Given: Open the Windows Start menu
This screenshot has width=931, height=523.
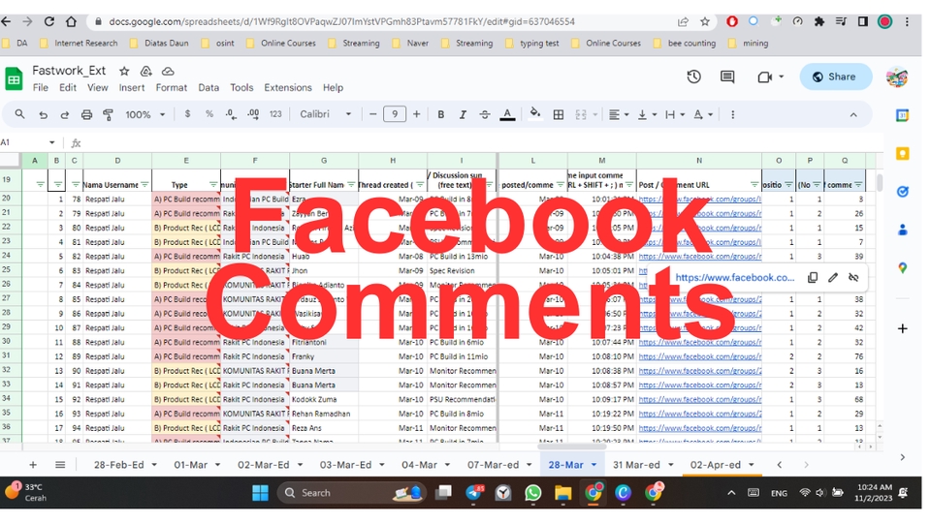Looking at the screenshot, I should click(x=260, y=493).
